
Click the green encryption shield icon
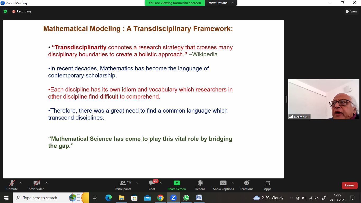5,11
